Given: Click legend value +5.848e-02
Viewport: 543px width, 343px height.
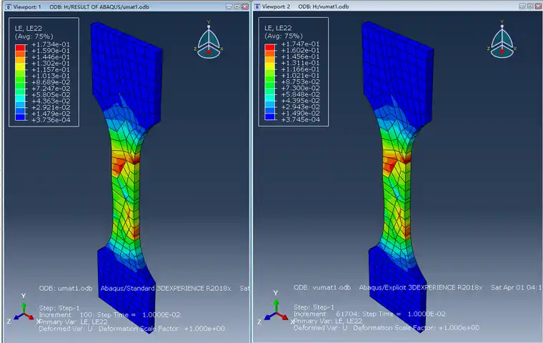Looking at the screenshot, I should click(300, 94).
